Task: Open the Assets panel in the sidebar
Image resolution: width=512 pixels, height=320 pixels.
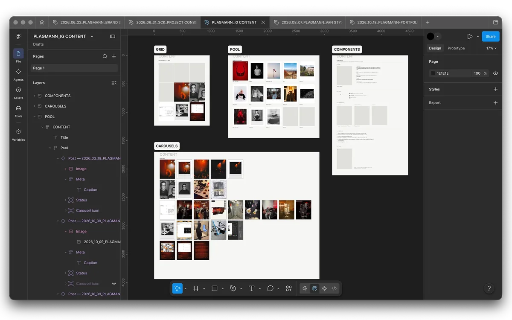Action: (18, 90)
